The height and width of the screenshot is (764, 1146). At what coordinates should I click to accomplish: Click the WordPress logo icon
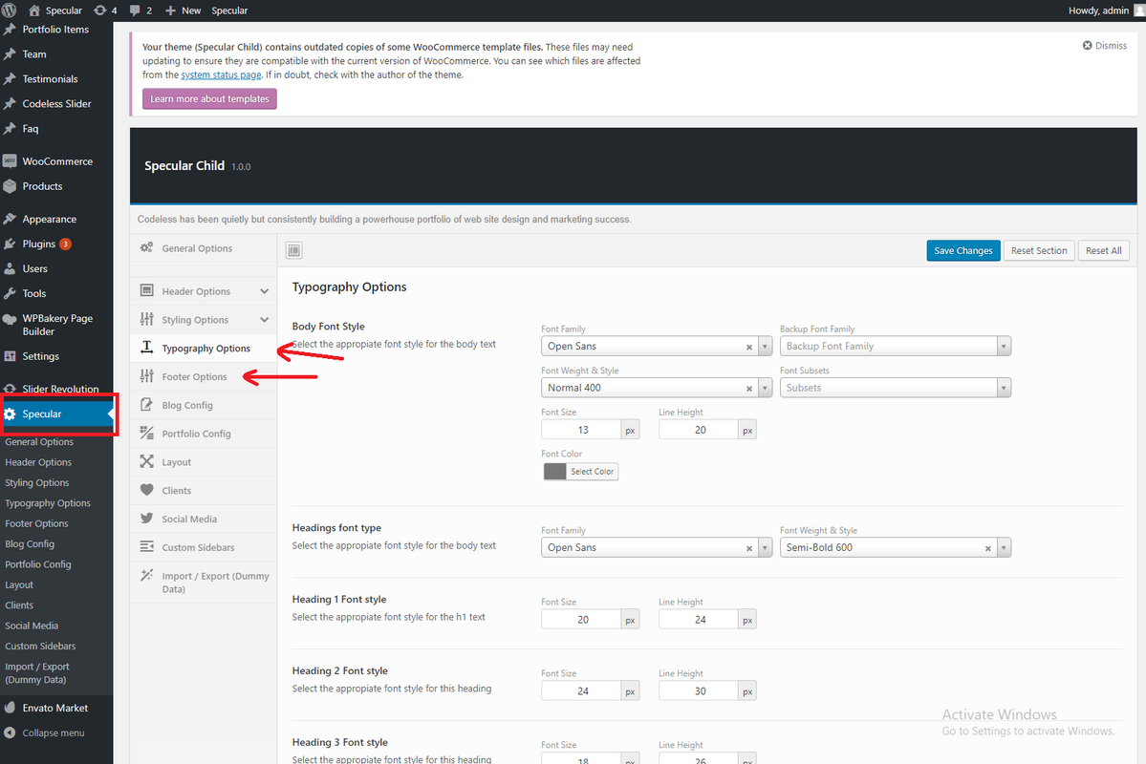coord(9,11)
